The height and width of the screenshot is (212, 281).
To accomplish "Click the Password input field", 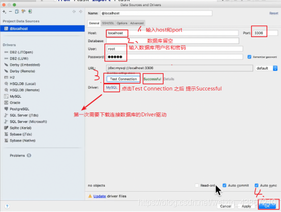I will pos(175,57).
